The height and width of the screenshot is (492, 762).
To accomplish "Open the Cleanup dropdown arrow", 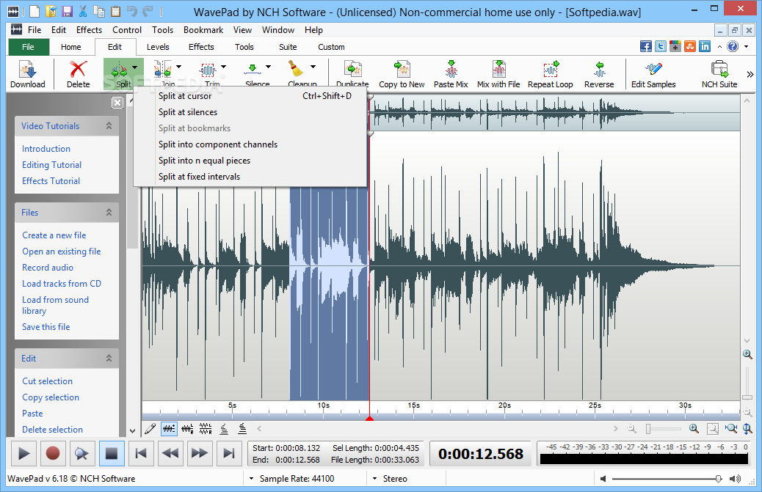I will pyautogui.click(x=313, y=67).
